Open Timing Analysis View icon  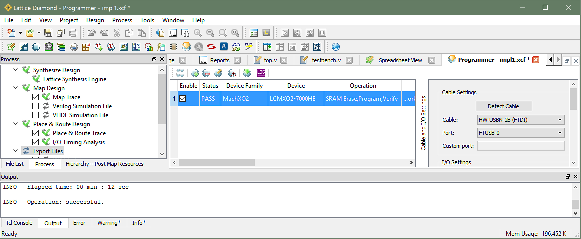pos(149,47)
